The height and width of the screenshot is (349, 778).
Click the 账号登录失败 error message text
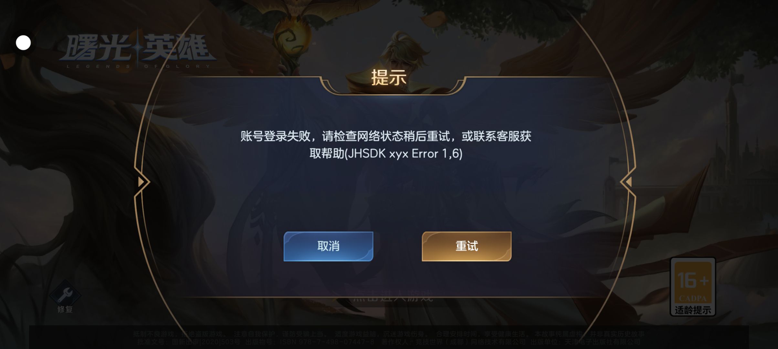pos(275,136)
